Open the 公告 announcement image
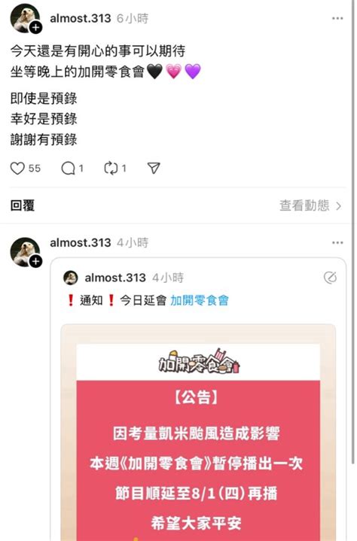357x541 pixels. point(198,433)
